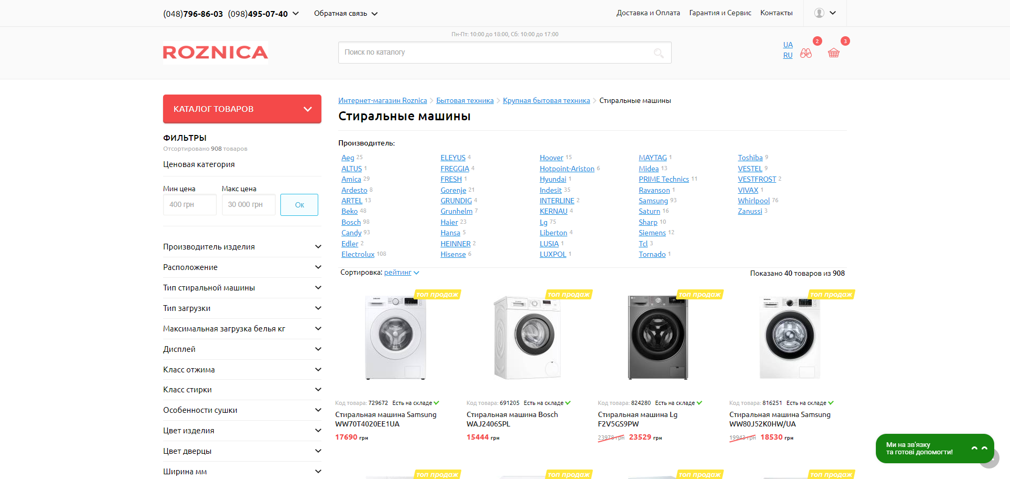Filter by Toshiba manufacturer
This screenshot has width=1010, height=479.
(x=750, y=158)
